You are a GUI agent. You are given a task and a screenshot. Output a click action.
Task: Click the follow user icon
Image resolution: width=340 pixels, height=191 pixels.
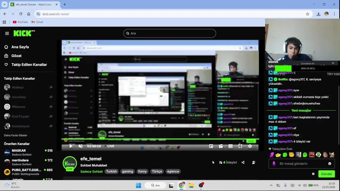pyautogui.click(x=254, y=162)
